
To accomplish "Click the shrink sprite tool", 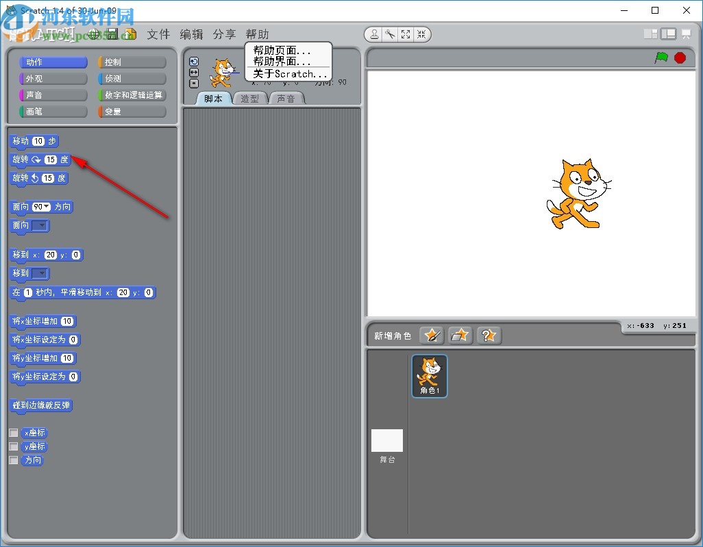I will 423,34.
